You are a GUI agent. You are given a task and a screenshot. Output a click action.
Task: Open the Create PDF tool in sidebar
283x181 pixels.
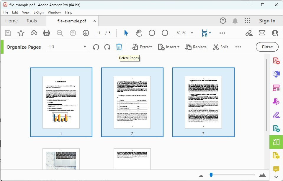pyautogui.click(x=276, y=60)
